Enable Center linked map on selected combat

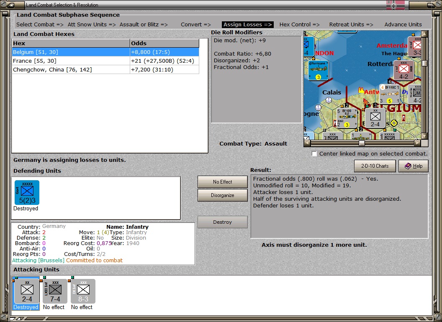pos(314,154)
